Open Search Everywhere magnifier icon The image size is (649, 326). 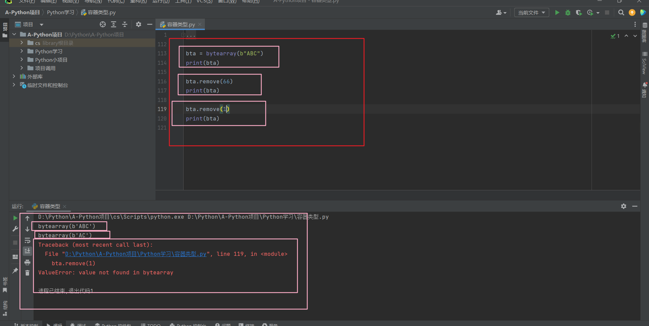point(621,13)
